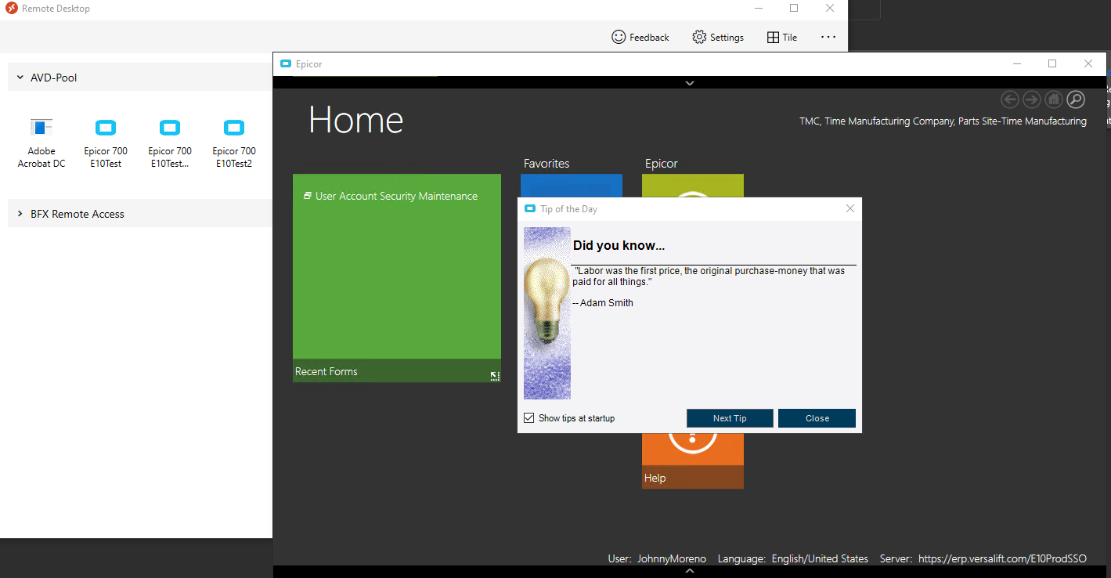
Task: Open the Epicor search magnifier
Action: (1076, 99)
